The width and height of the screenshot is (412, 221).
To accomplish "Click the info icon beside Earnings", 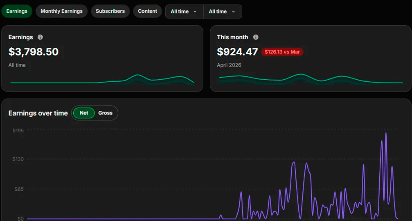I will click(40, 37).
